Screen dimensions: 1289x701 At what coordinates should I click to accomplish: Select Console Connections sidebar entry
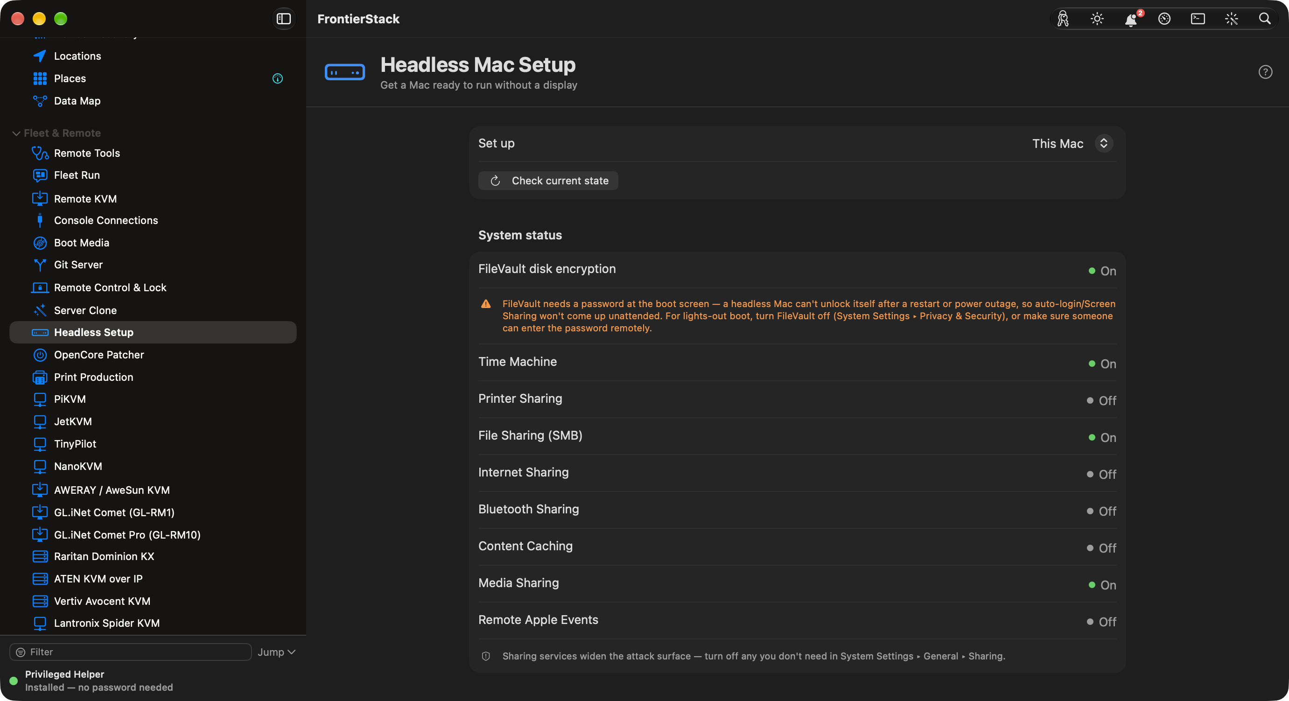(153, 220)
